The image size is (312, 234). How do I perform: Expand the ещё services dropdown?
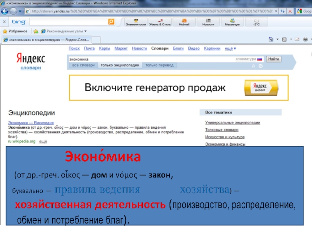[x=230, y=48]
